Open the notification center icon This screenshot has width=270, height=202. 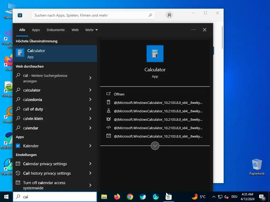point(262,197)
